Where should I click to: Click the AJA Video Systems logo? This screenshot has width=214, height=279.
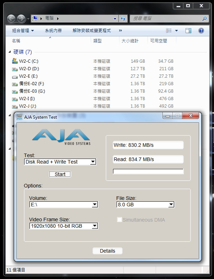[x=61, y=137]
